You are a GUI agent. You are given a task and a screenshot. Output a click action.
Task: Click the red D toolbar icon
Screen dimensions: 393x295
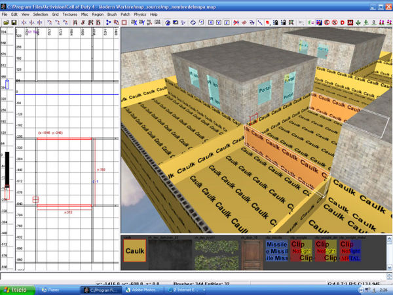(x=343, y=22)
